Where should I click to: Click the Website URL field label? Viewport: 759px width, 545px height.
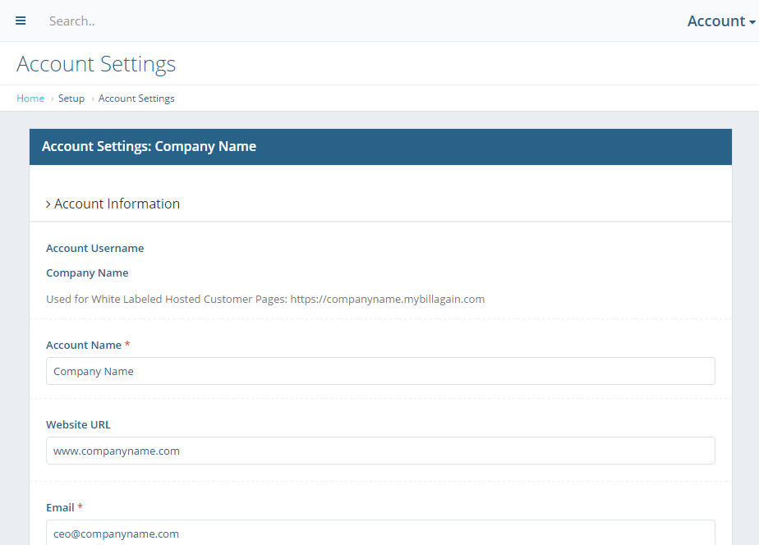pos(78,424)
